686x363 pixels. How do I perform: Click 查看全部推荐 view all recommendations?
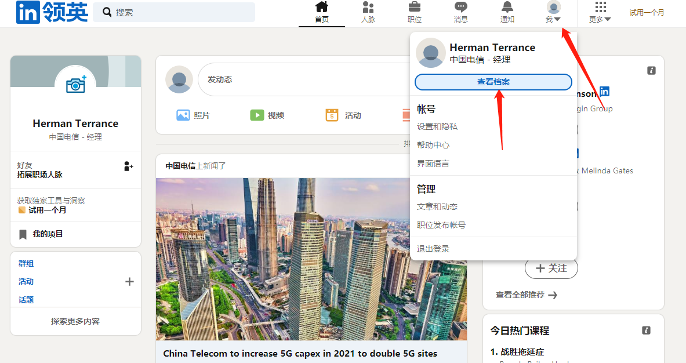click(526, 295)
